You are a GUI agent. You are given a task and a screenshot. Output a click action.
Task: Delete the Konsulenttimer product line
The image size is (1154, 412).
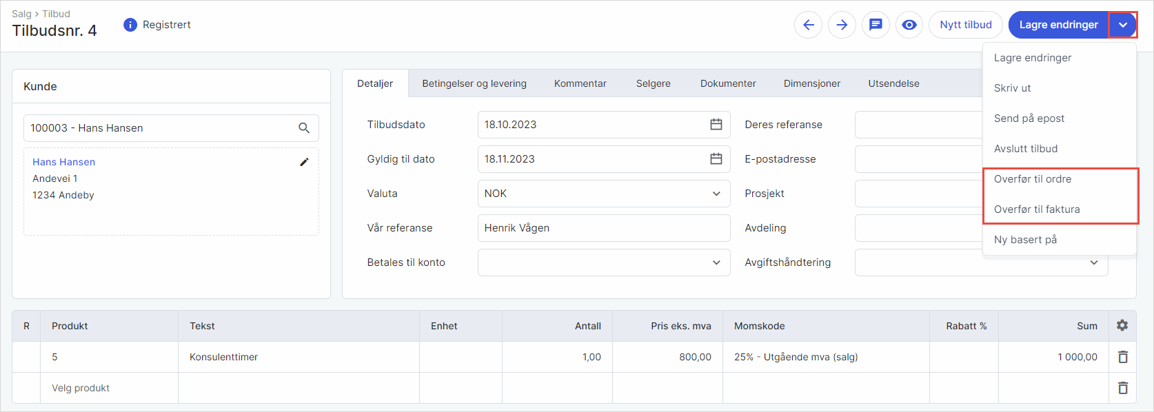(1122, 357)
